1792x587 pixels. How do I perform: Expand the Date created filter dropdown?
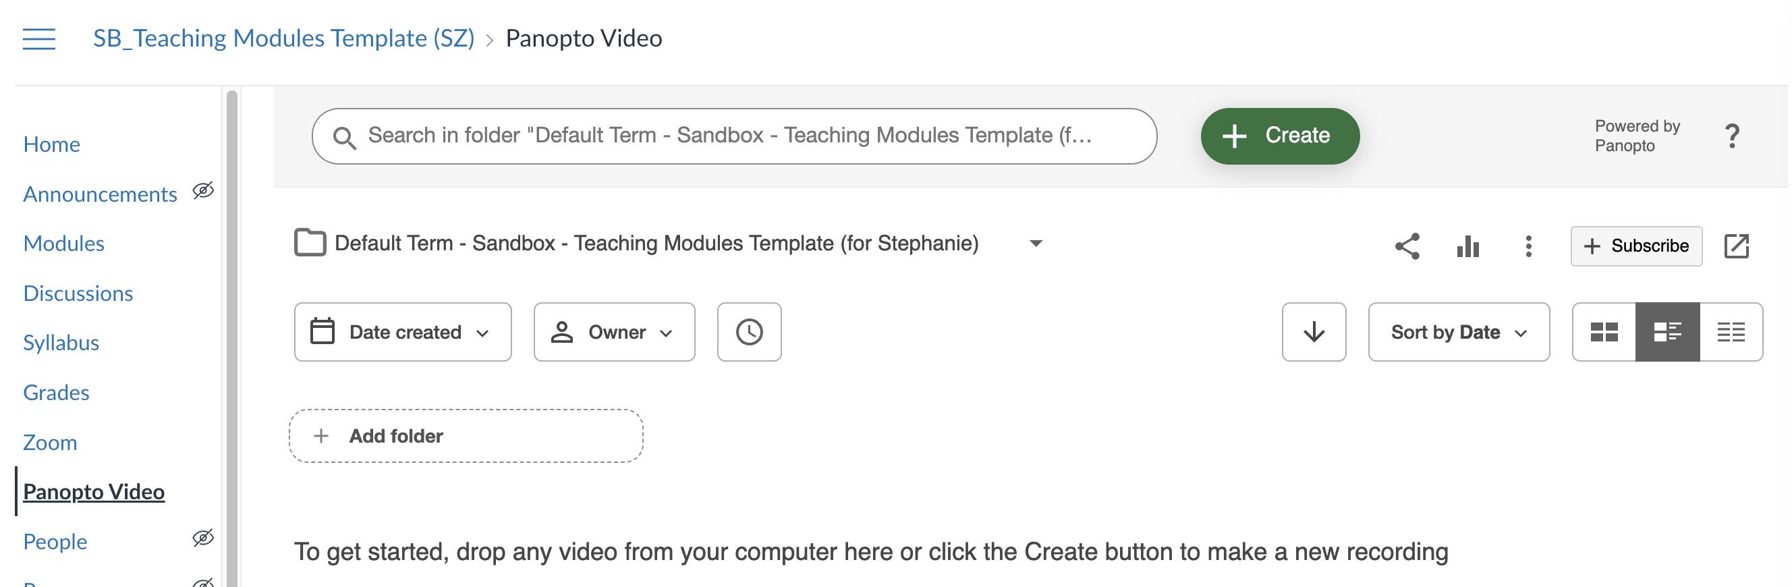pyautogui.click(x=403, y=332)
